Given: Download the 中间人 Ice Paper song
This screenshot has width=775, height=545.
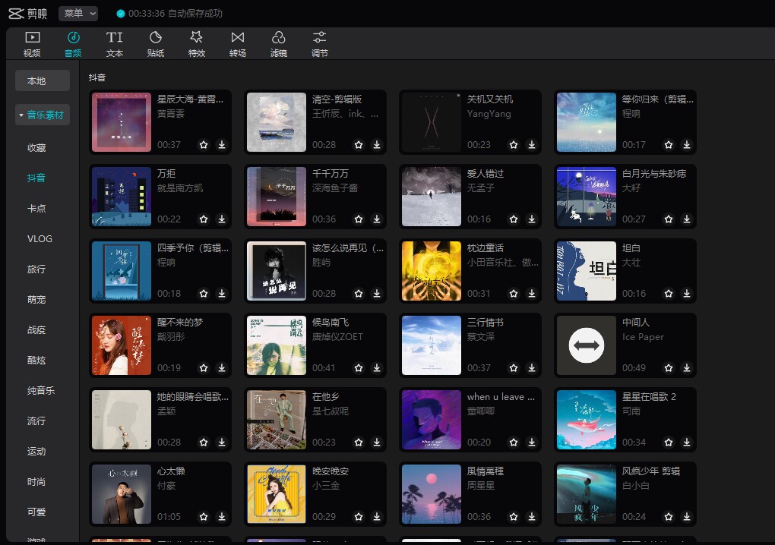Looking at the screenshot, I should click(687, 368).
